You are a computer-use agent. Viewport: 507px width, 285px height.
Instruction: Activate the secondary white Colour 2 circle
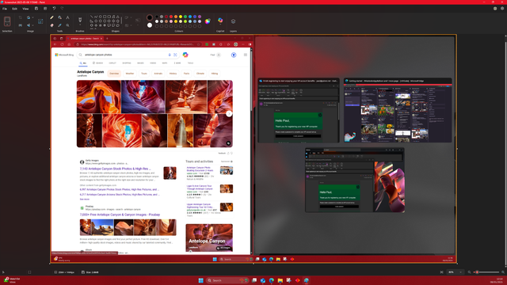coord(150,25)
